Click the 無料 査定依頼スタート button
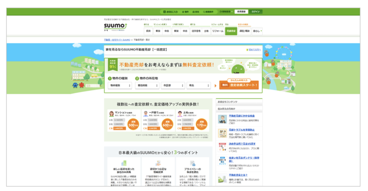 [239, 85]
